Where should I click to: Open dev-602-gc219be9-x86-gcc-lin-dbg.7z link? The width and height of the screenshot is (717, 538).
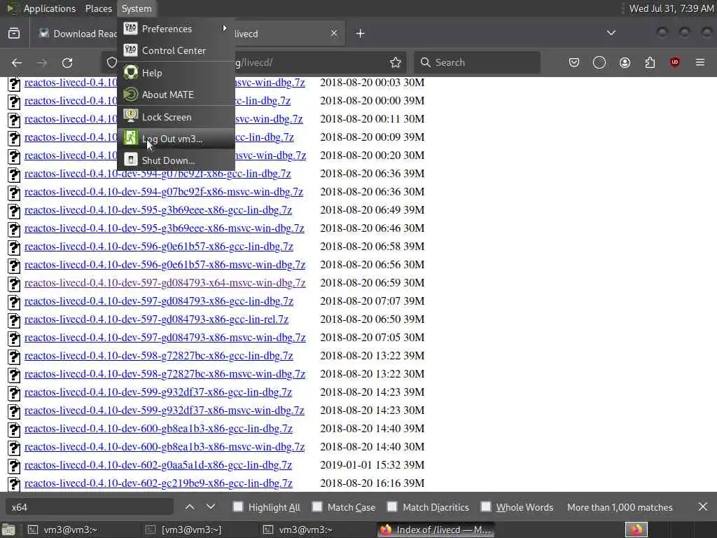pos(158,483)
